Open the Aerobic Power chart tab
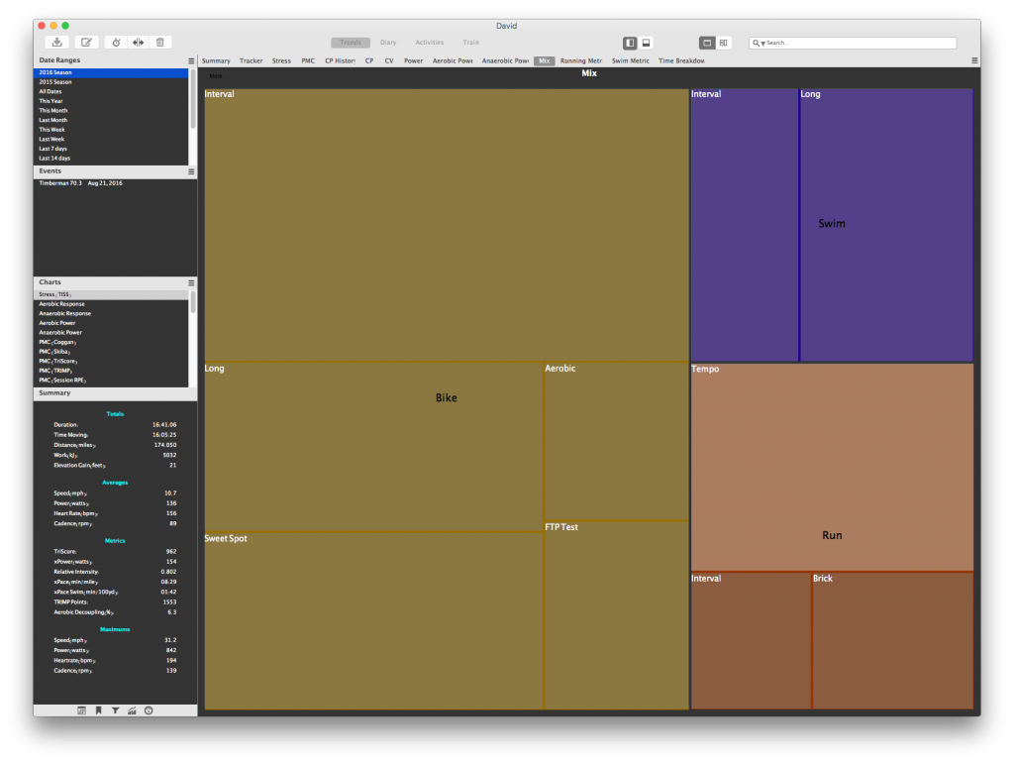Viewport: 1014px width, 764px height. [453, 60]
